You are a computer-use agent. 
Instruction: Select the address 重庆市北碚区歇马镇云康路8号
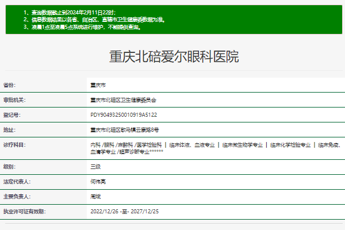(x=125, y=130)
